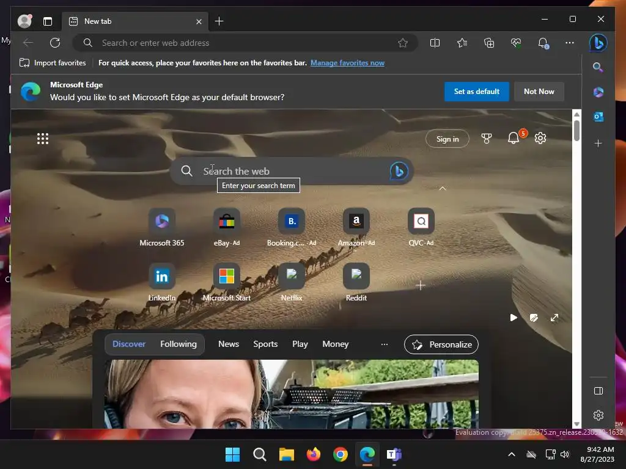Image resolution: width=626 pixels, height=469 pixels.
Task: Open the featured news story image
Action: (292, 394)
